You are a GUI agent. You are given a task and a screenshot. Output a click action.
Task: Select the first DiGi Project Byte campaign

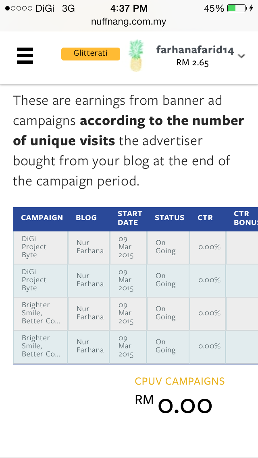point(34,247)
